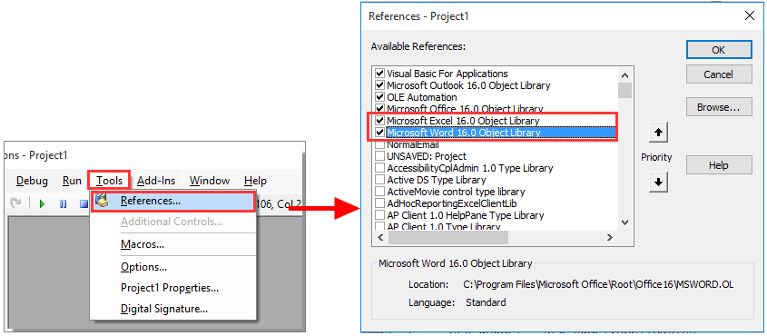Image resolution: width=767 pixels, height=336 pixels.
Task: Select the OLE Automation list row
Action: 495,97
